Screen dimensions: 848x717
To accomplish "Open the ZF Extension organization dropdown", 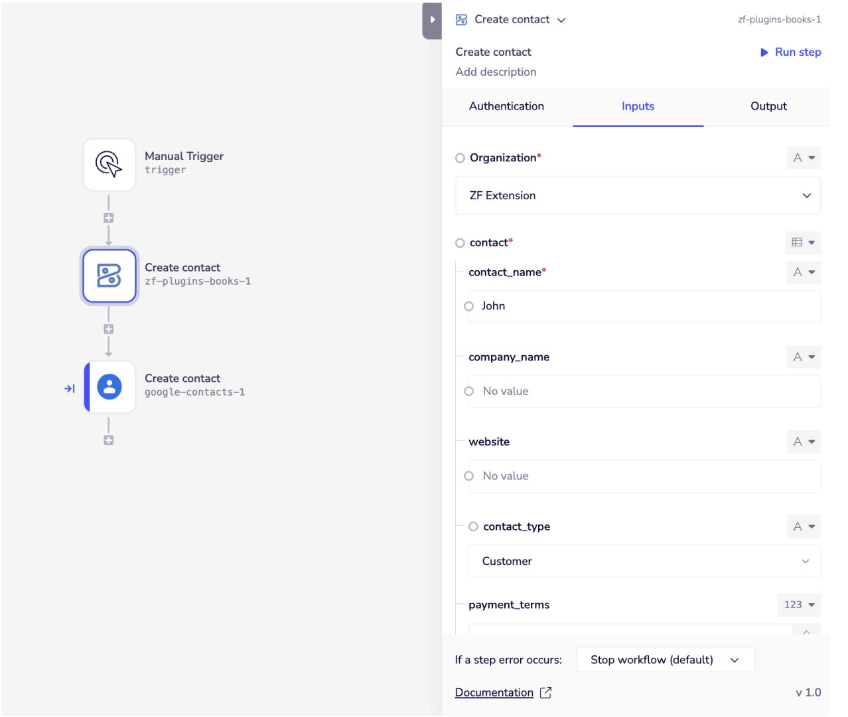I will coord(638,196).
